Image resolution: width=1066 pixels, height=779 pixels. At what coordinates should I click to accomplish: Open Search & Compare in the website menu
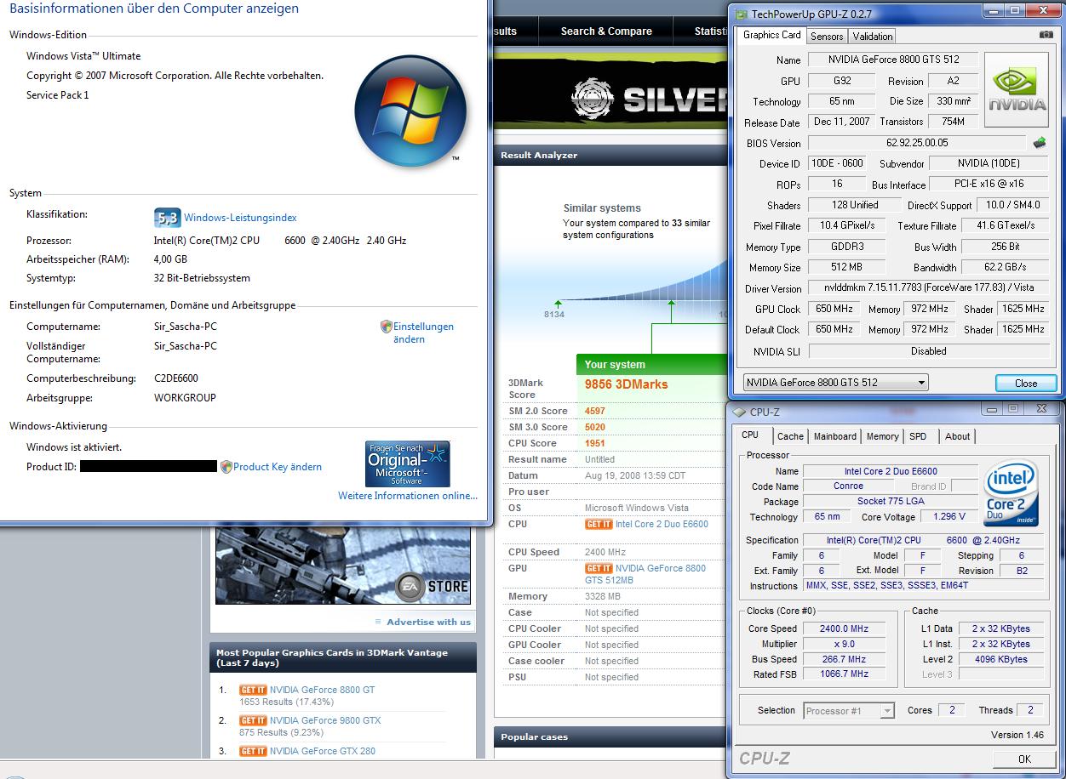pyautogui.click(x=606, y=31)
